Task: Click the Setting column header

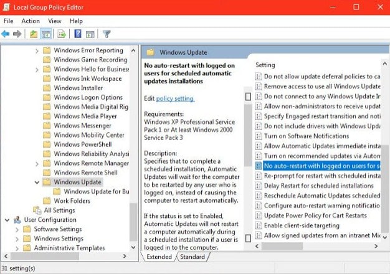Action: [x=265, y=65]
